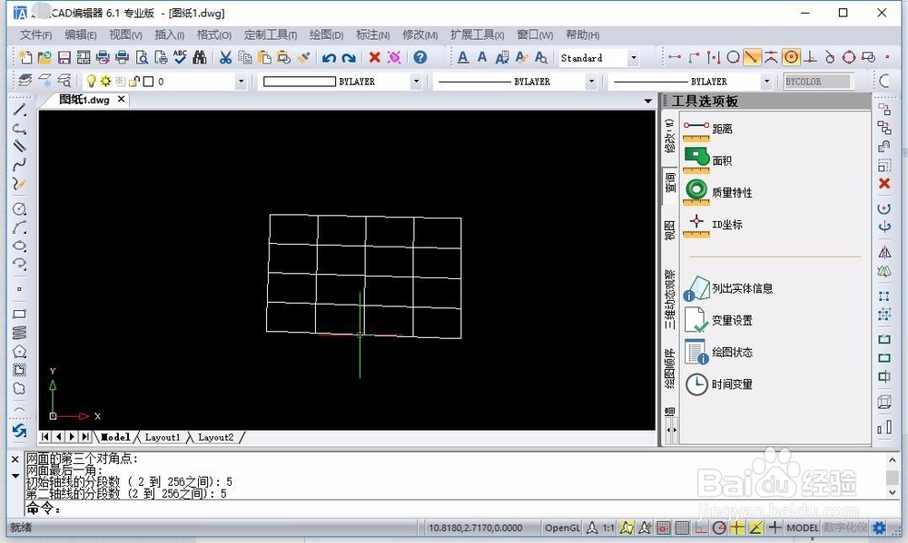Select the 视图 palette tab
This screenshot has width=908, height=543.
click(670, 230)
